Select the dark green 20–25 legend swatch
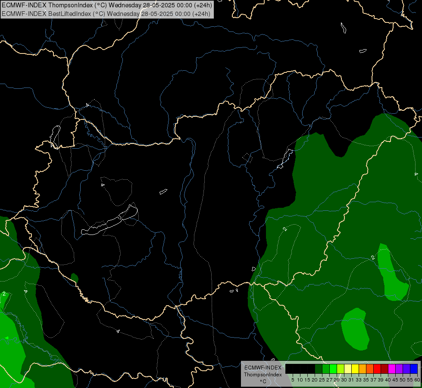 point(319,369)
